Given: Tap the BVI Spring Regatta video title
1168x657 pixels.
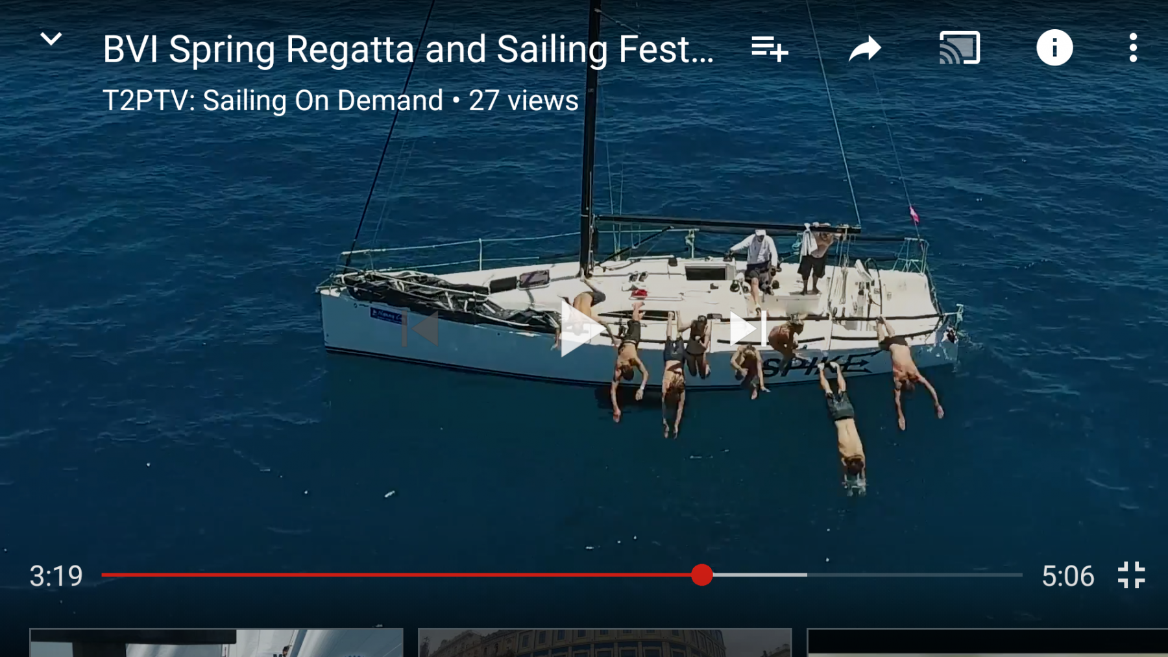Looking at the screenshot, I should [408, 49].
